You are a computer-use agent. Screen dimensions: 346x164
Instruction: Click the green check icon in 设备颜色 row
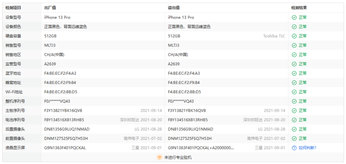294,27
